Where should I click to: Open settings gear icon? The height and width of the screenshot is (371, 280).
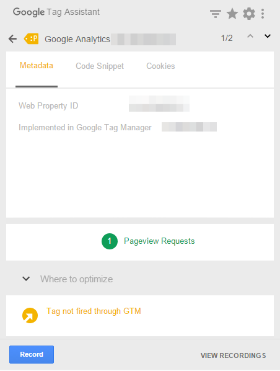pos(249,14)
